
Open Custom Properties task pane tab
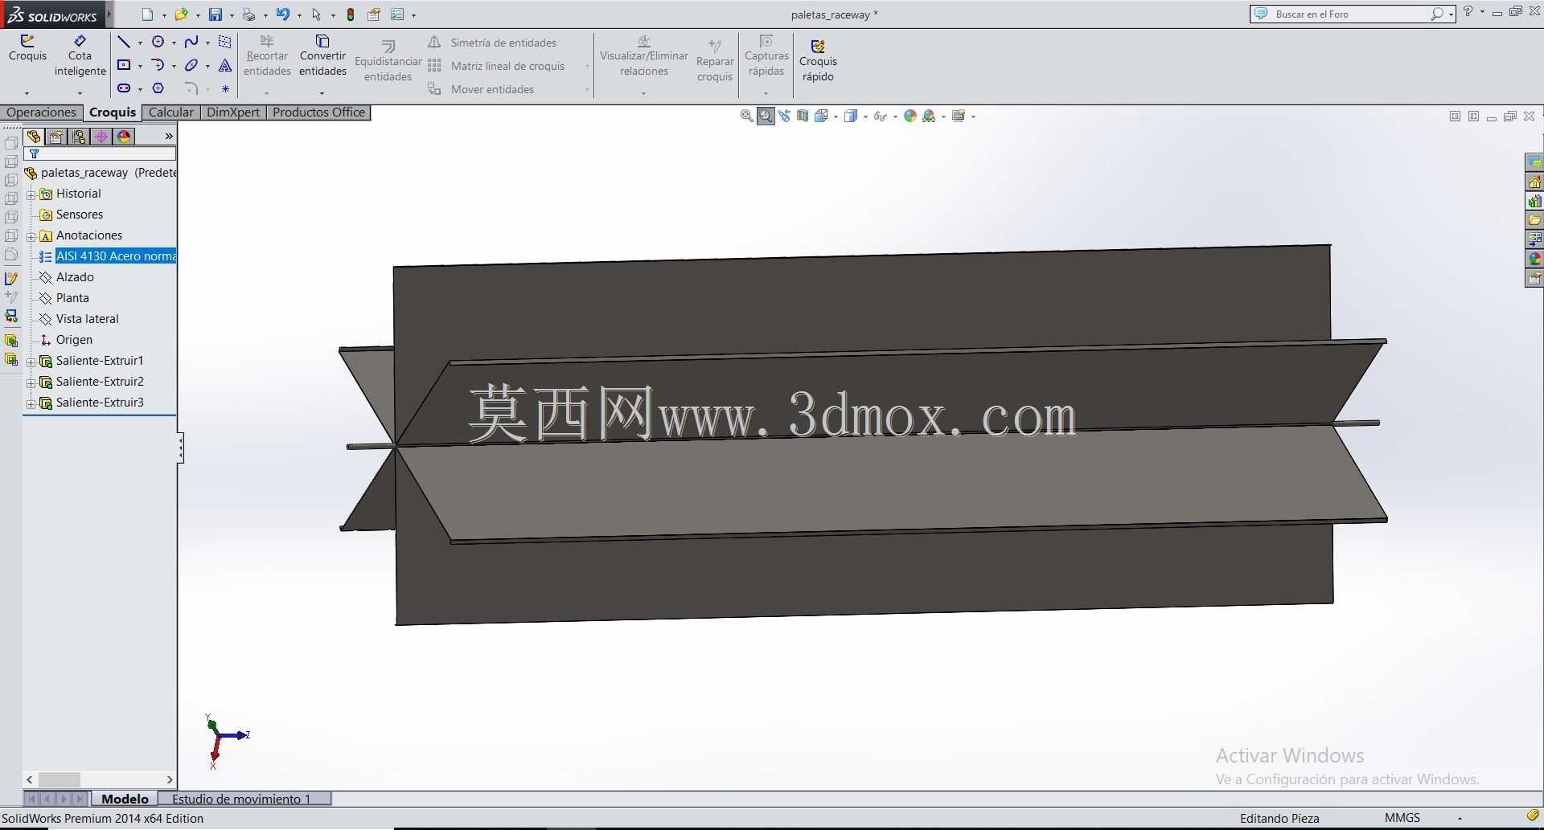click(x=1534, y=278)
